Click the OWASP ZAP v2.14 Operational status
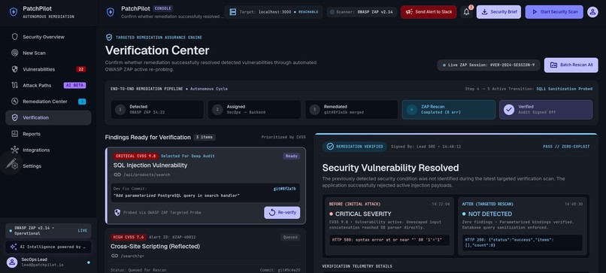The image size is (606, 273). [48, 230]
